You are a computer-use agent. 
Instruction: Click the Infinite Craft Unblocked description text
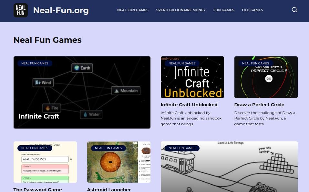tap(191, 118)
